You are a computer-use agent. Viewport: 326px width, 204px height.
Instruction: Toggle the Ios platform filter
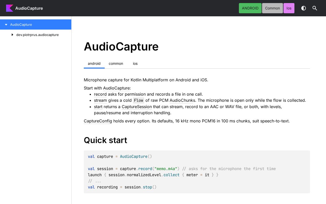[289, 8]
